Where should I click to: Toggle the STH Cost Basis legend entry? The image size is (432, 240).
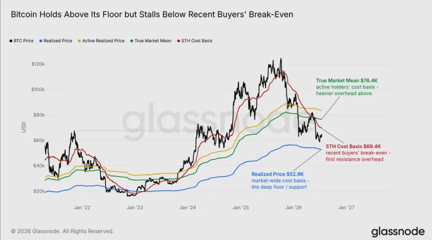click(x=195, y=41)
